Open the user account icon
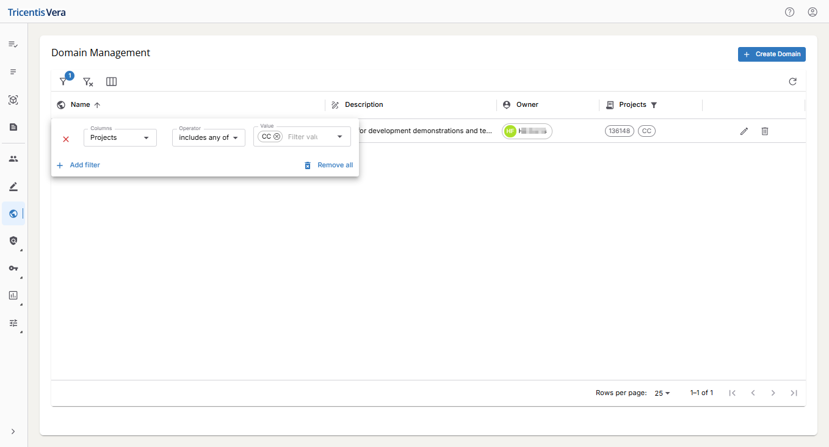The image size is (829, 447). click(x=812, y=12)
